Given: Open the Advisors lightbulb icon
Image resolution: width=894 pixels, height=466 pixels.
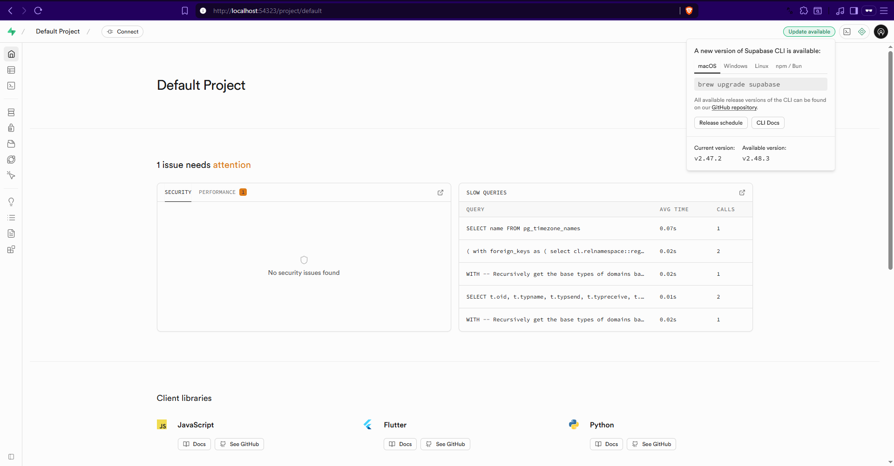Looking at the screenshot, I should click(11, 202).
